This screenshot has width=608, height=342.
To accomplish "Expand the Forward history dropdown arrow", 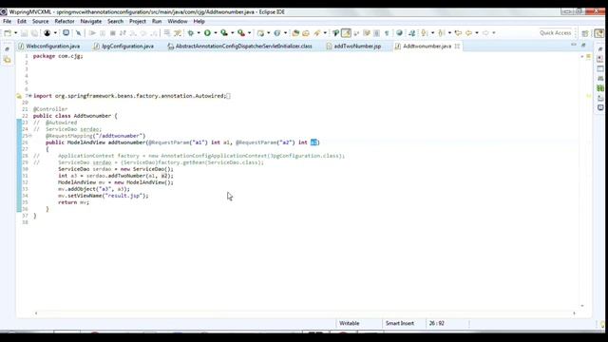I will [x=494, y=33].
